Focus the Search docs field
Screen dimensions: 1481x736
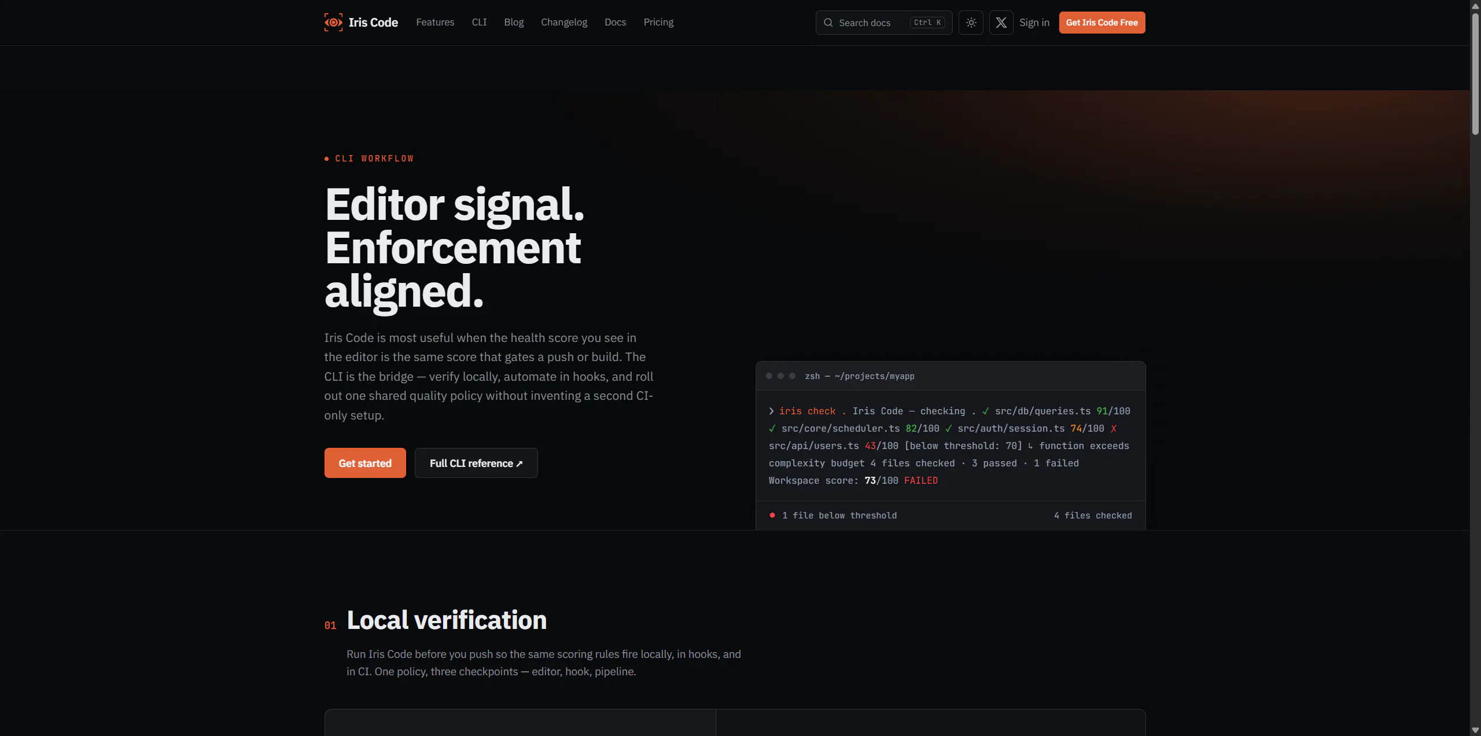coord(883,23)
